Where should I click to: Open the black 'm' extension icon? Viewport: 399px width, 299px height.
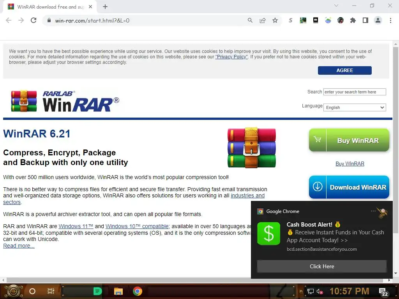coord(316,20)
